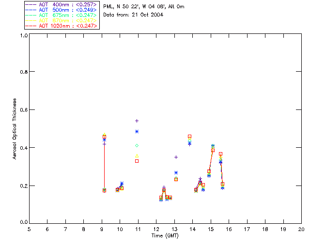Select the blue asterisk near 0.27 at hour 13
Viewport: 310px width, 248px height.
pos(176,173)
